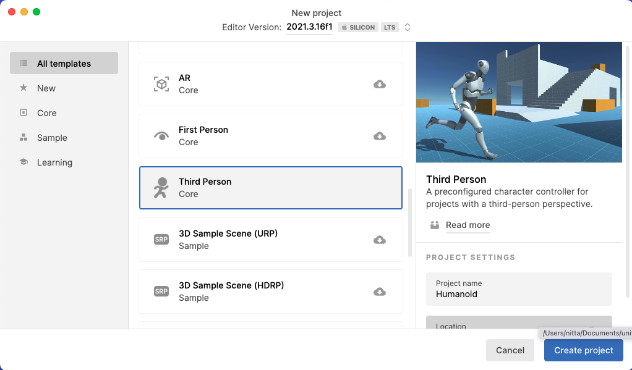Select the Sample templates category
The width and height of the screenshot is (632, 370).
(52, 138)
